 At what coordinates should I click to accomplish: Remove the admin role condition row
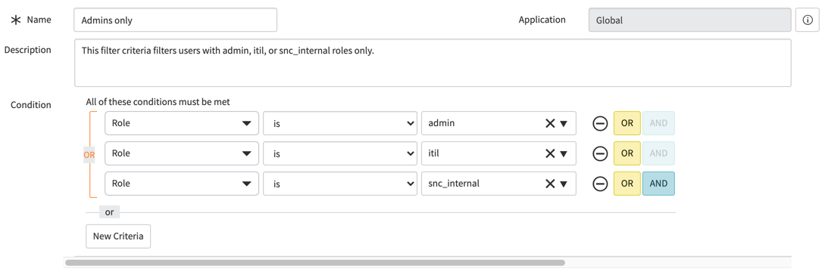pyautogui.click(x=600, y=123)
